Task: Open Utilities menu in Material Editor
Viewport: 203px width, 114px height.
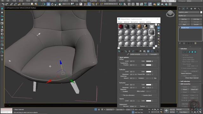Action: click(148, 22)
